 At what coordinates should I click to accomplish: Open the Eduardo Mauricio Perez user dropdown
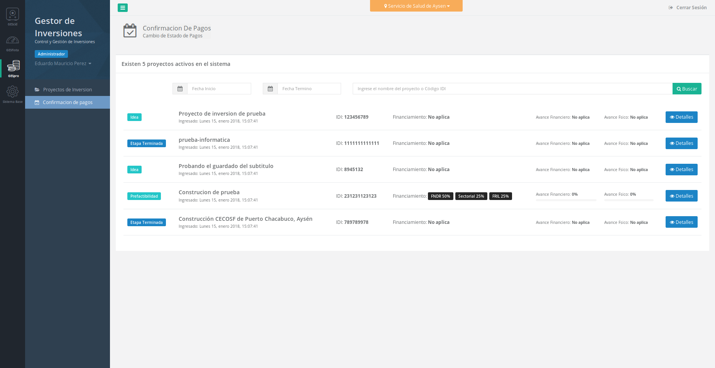(x=63, y=64)
